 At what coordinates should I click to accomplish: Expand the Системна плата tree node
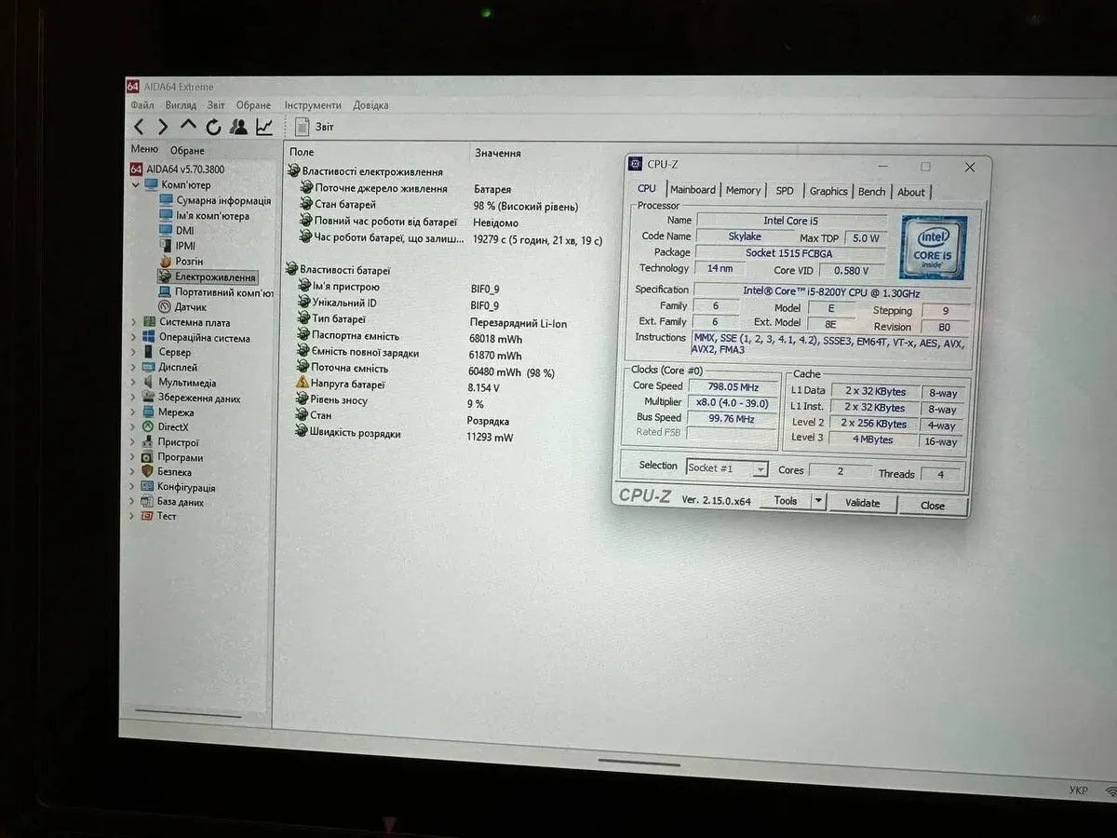coord(134,322)
